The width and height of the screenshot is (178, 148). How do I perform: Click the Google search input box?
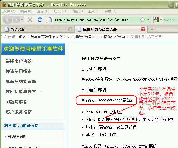[x=170, y=20]
